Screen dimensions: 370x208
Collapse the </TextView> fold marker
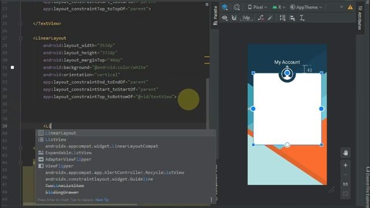[21, 24]
